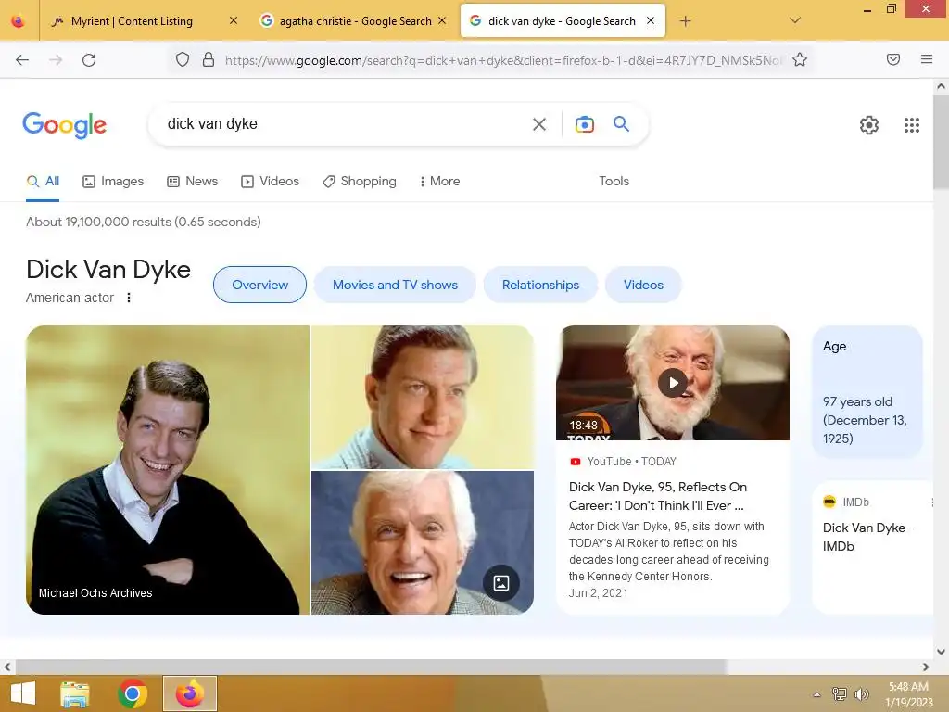
Task: Click the scroll right arrow
Action: [926, 667]
